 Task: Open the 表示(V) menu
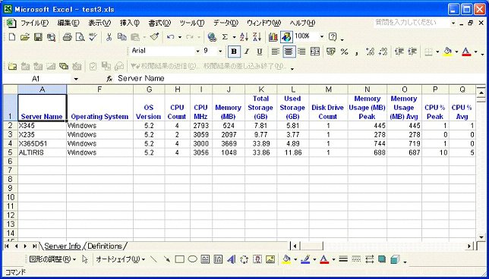click(99, 23)
